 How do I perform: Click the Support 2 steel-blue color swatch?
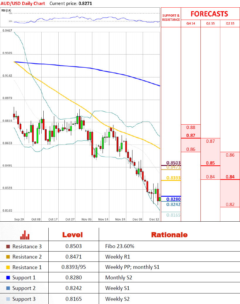(x=8, y=288)
